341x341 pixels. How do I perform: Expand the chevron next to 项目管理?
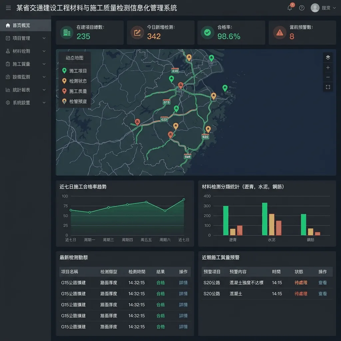(x=44, y=38)
